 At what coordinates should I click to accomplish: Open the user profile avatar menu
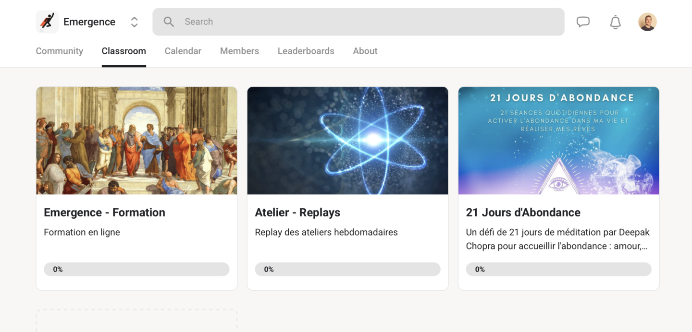pos(647,22)
